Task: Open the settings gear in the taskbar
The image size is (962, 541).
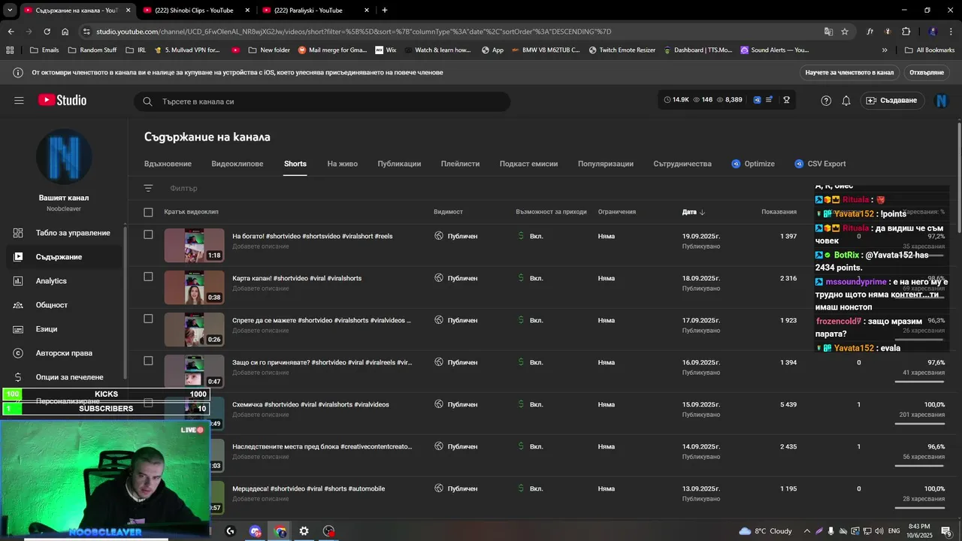Action: click(x=304, y=531)
